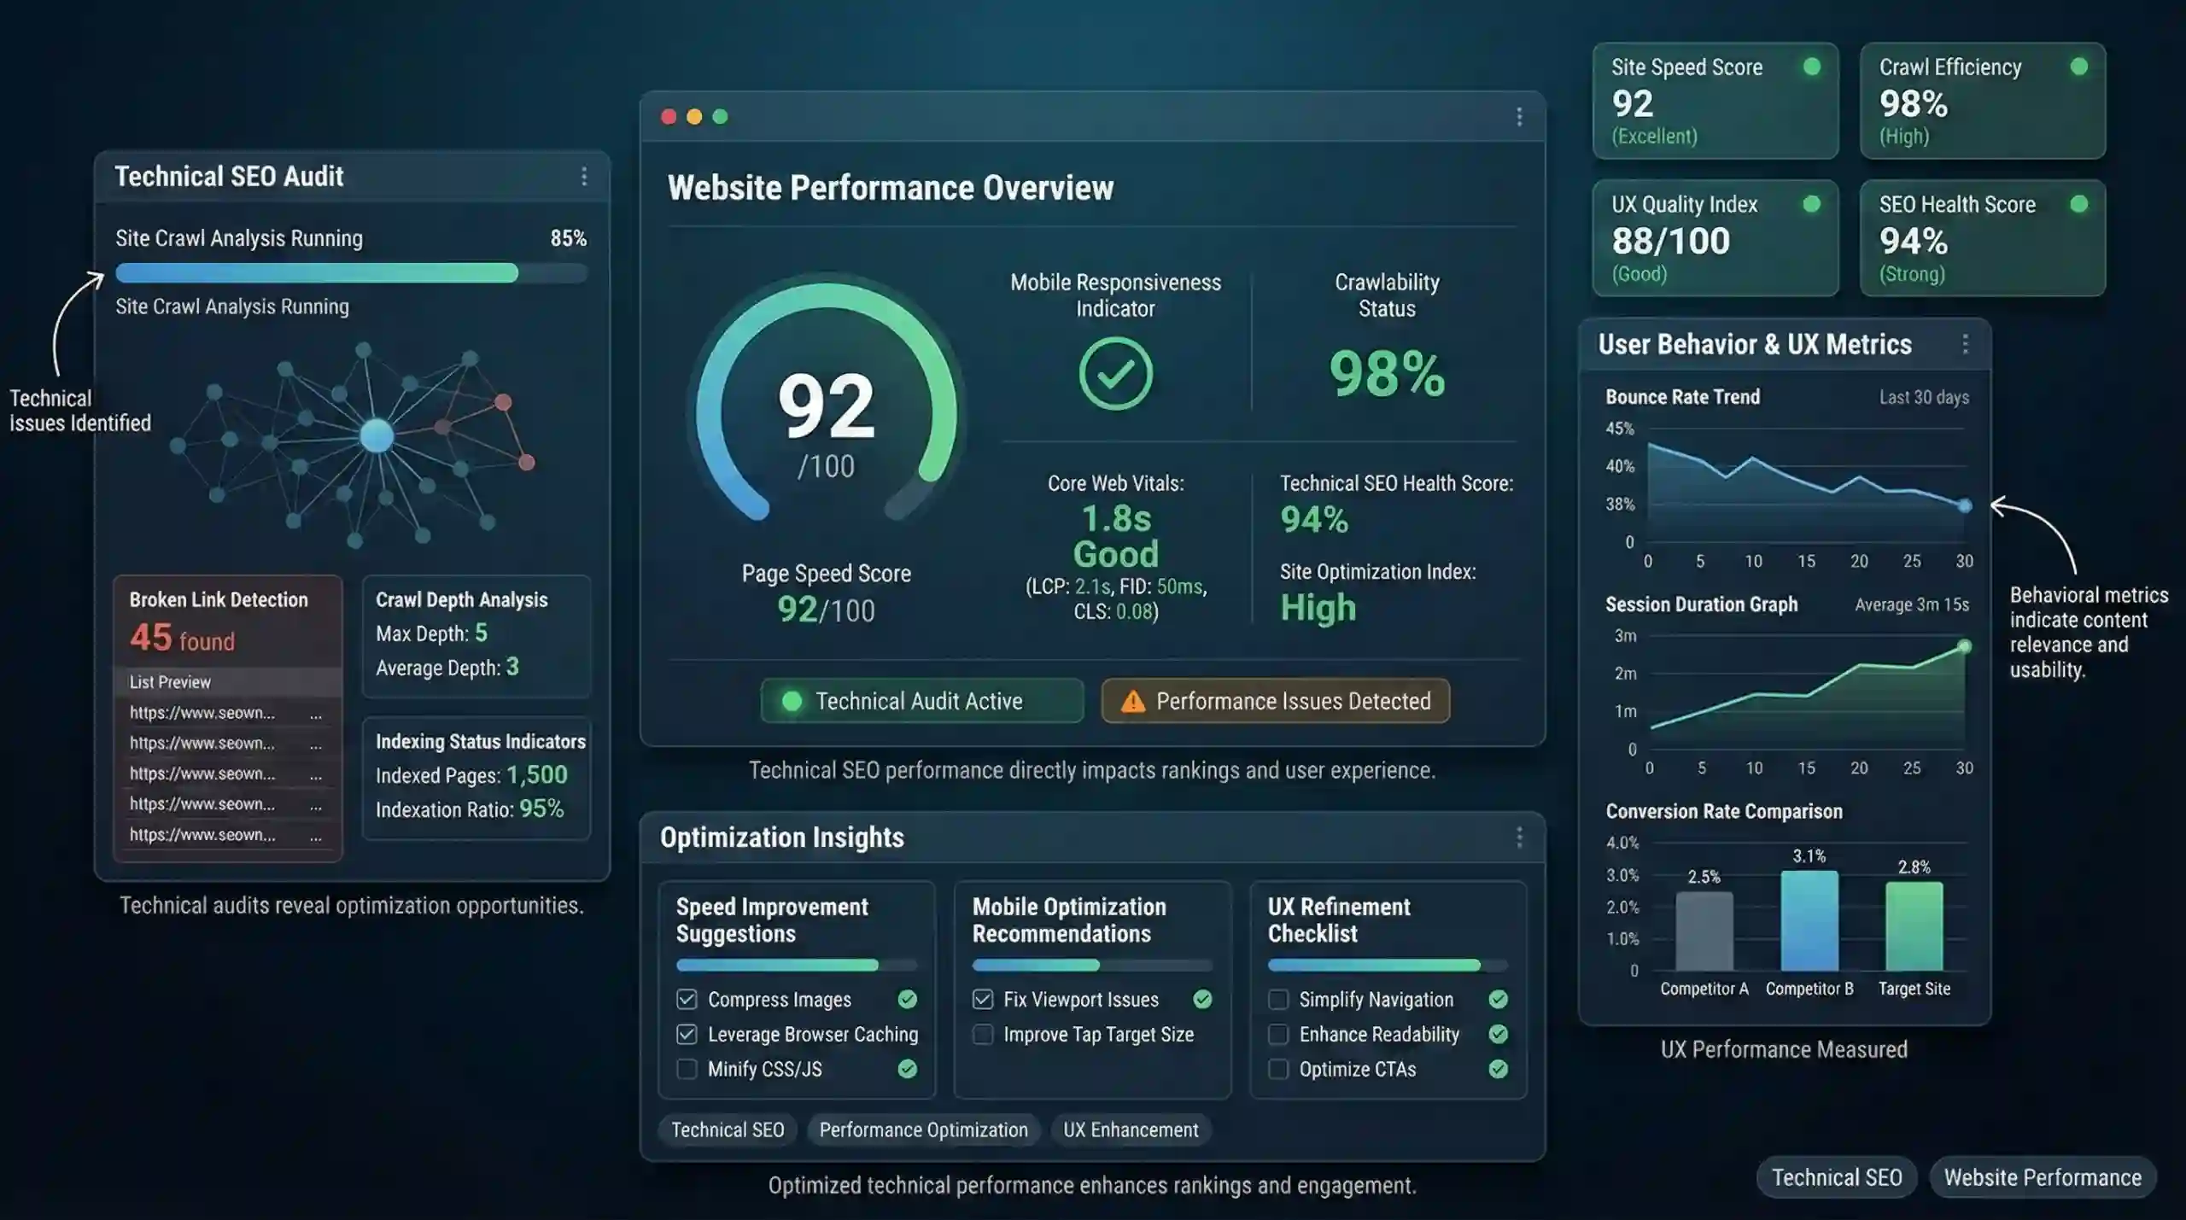The image size is (2186, 1220).
Task: Check the Simplify Navigation box
Action: click(x=1278, y=999)
